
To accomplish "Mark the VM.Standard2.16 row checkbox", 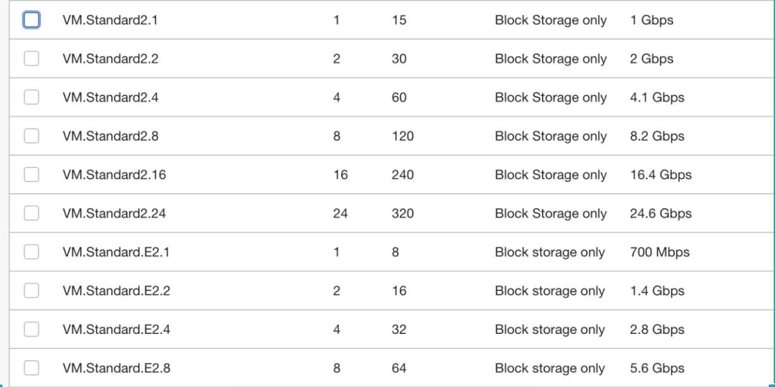I will pyautogui.click(x=32, y=175).
